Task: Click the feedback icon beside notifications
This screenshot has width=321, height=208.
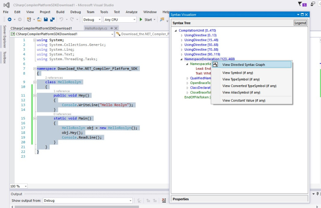Action: click(x=313, y=5)
